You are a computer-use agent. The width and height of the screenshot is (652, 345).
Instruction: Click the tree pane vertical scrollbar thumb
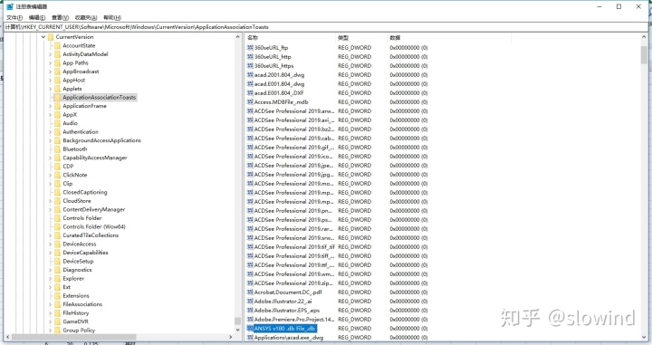238,321
